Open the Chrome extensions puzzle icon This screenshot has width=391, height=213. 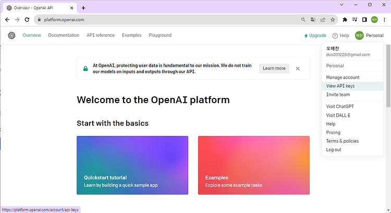[345, 20]
